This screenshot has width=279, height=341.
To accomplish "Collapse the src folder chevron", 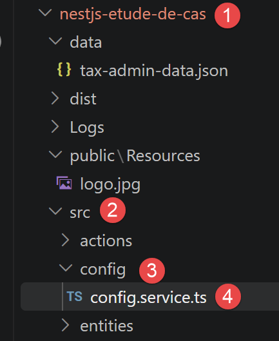I will (55, 211).
